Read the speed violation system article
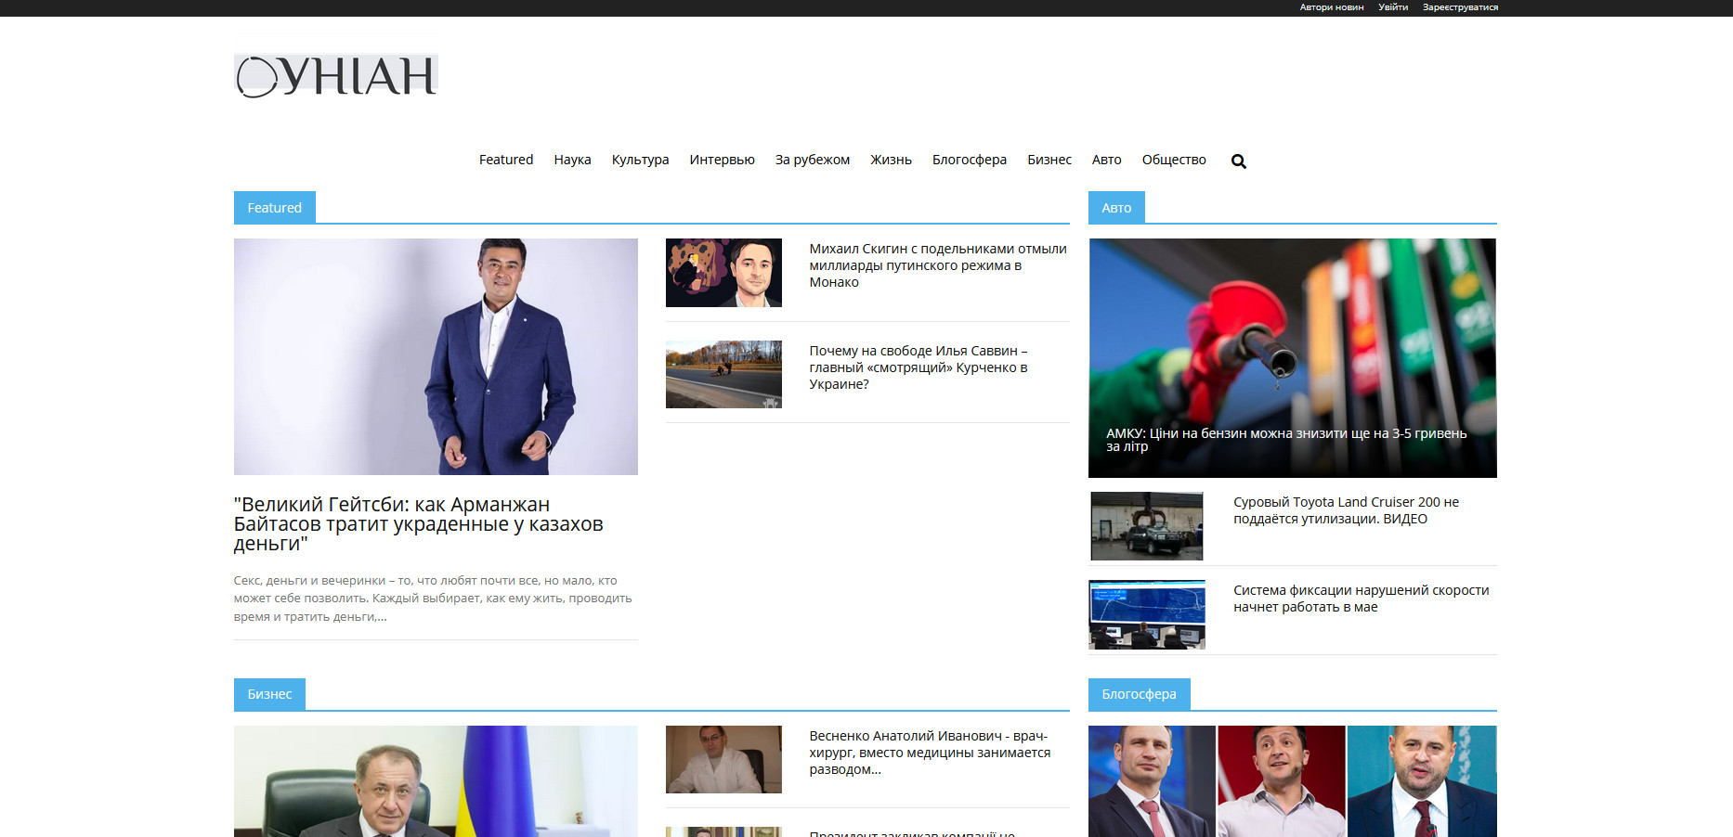 pyautogui.click(x=1361, y=599)
